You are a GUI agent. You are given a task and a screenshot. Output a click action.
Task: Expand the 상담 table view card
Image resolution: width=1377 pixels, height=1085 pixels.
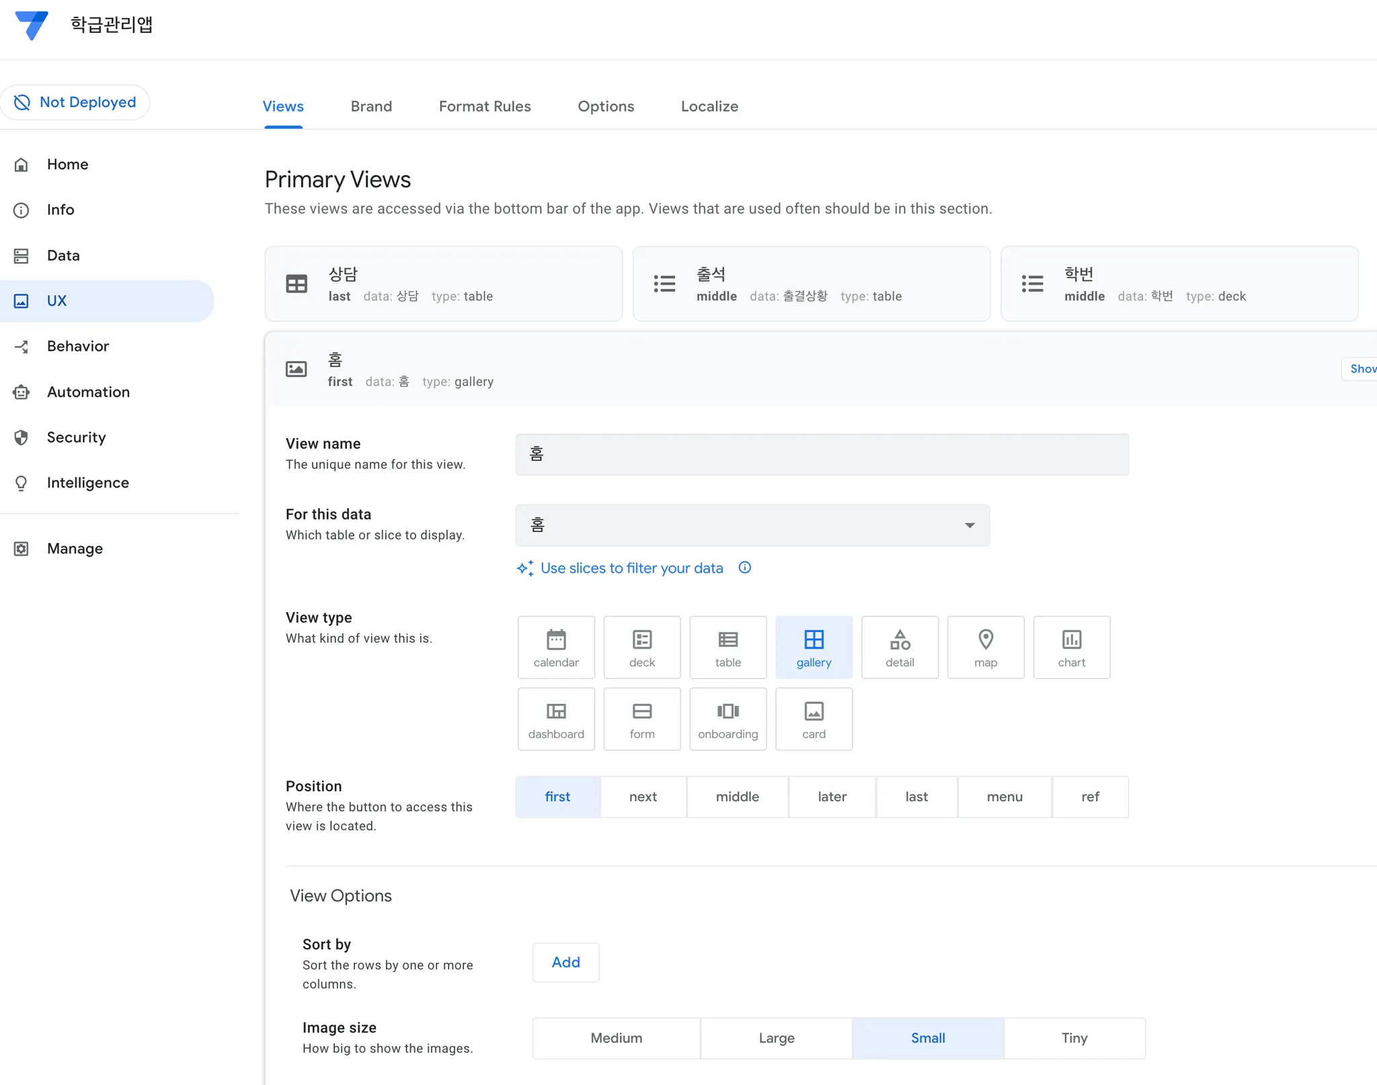click(443, 284)
